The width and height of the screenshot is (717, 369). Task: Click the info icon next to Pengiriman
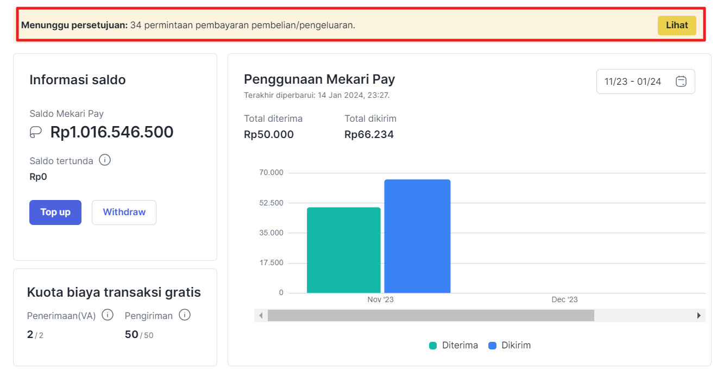click(185, 315)
